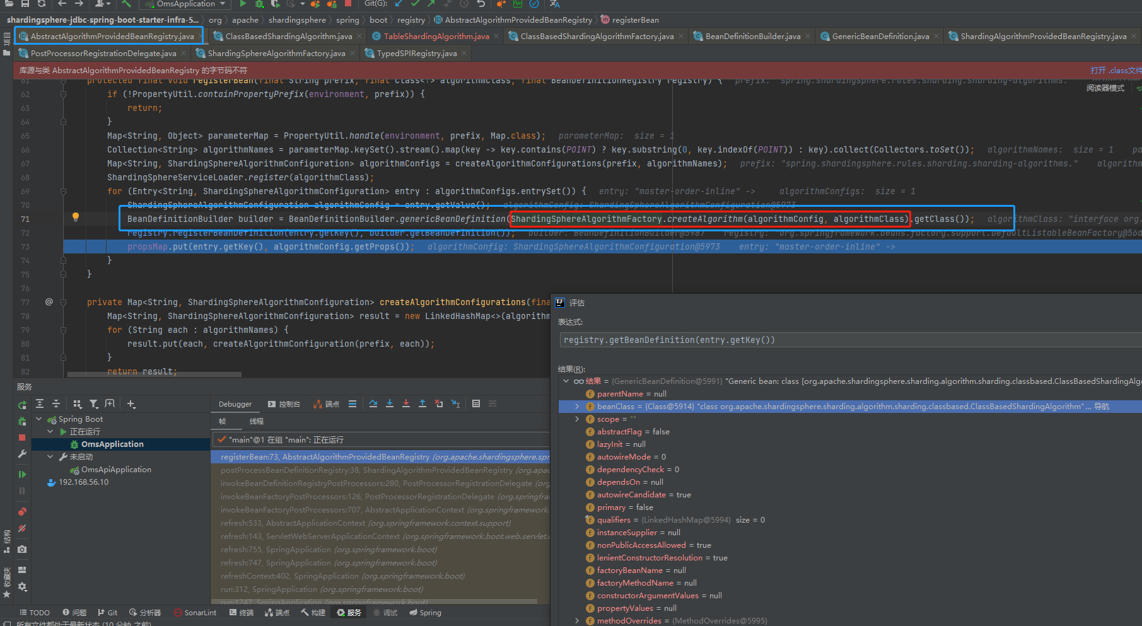The width and height of the screenshot is (1142, 626).
Task: Select the refresh:533 AbstractApplicationContext frame
Action: (380, 523)
